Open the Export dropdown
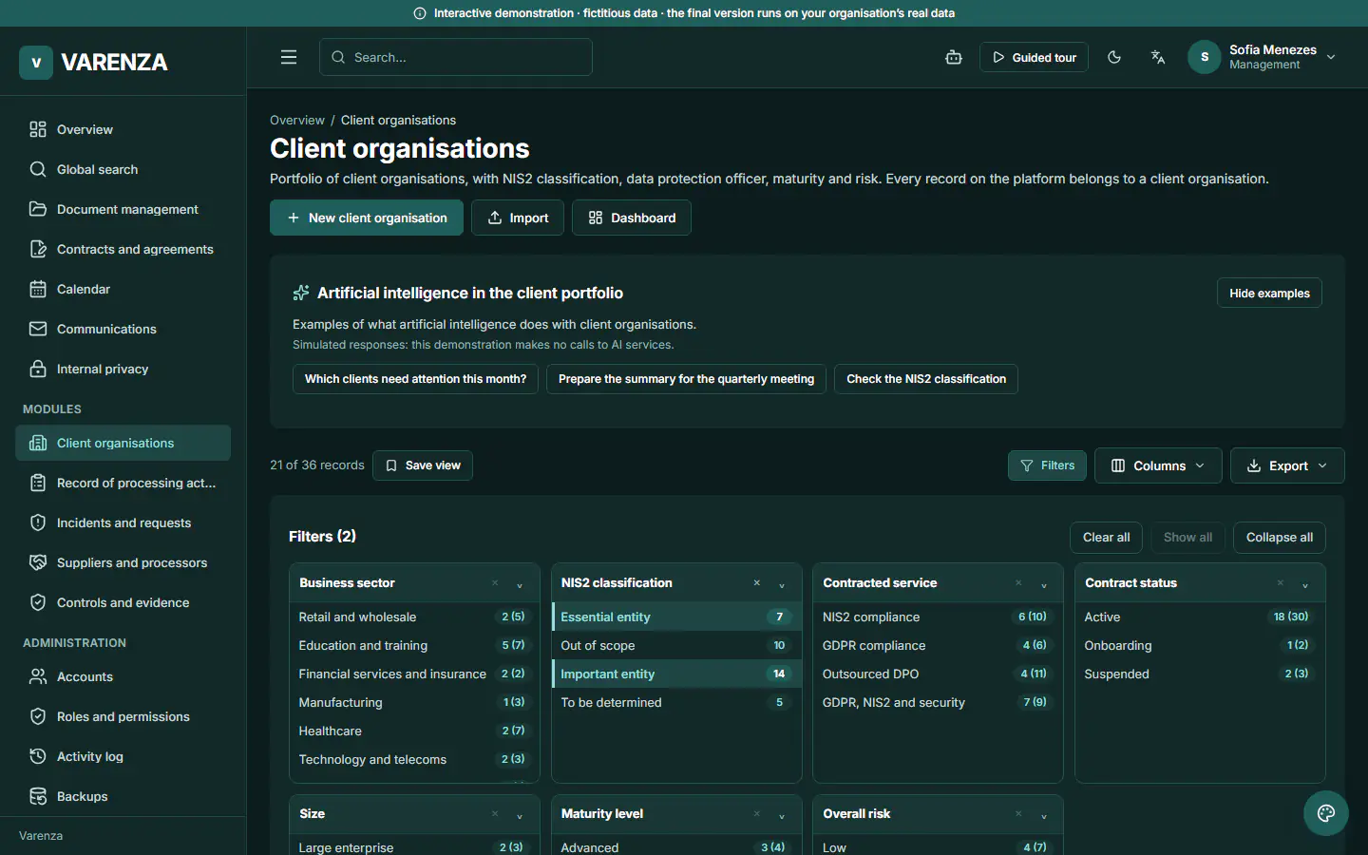The width and height of the screenshot is (1368, 855). tap(1287, 465)
